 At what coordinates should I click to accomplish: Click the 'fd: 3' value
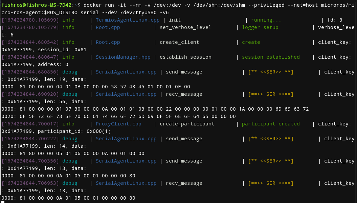pos(336,20)
